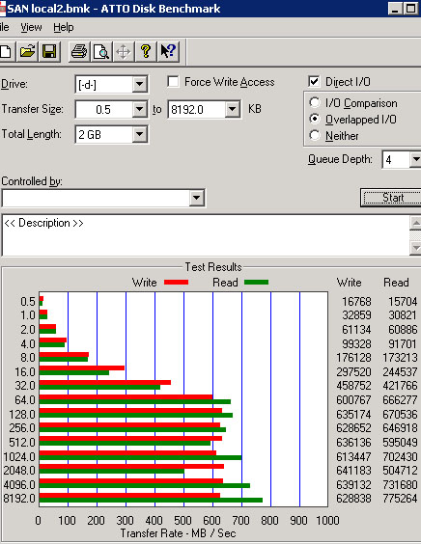Click write value 297520
421x544 pixels.
point(353,372)
